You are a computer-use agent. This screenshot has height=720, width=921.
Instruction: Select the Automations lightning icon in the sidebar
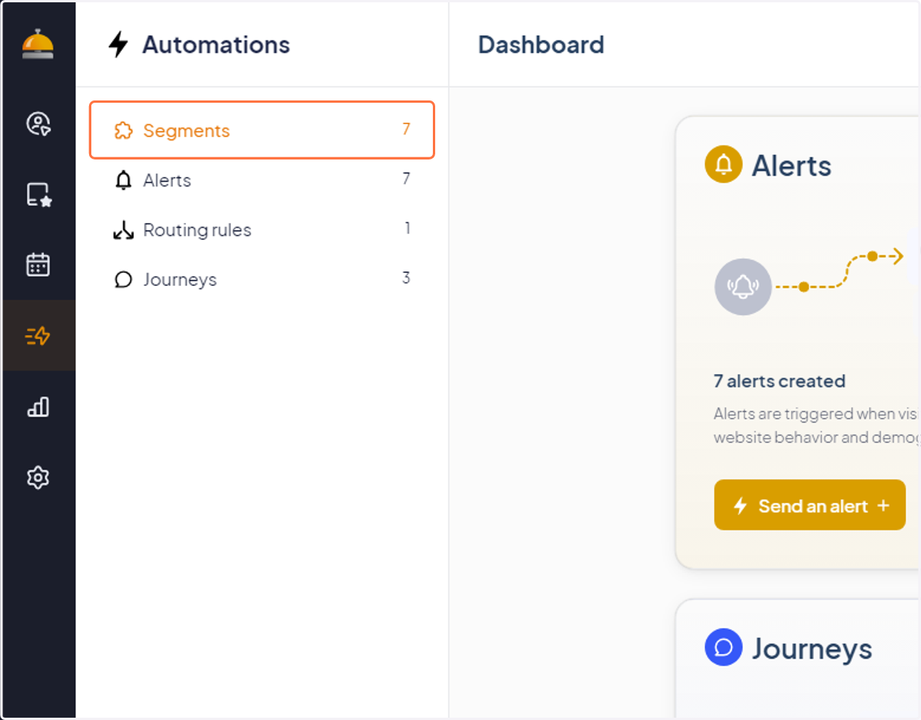[38, 336]
